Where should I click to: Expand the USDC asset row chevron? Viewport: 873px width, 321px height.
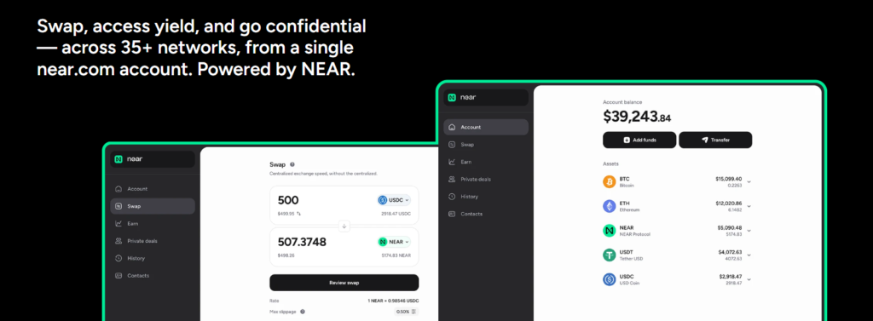(x=749, y=279)
